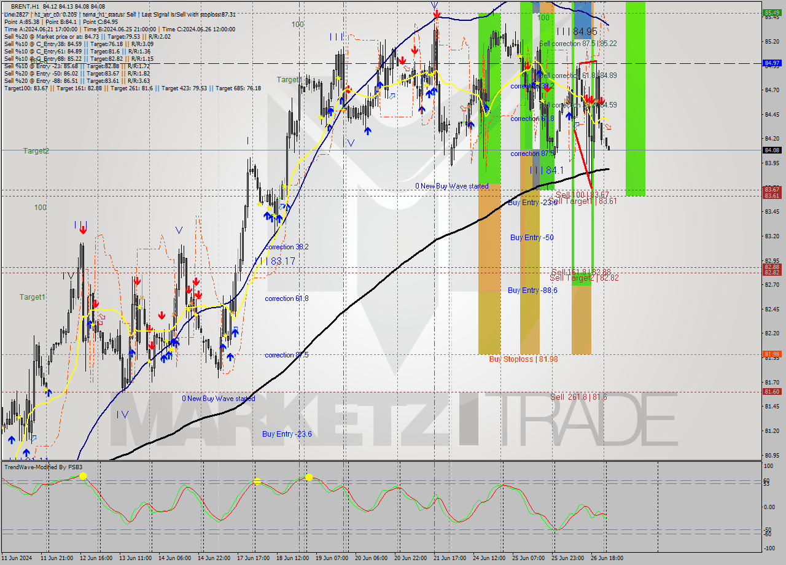Click the '21 Jun 17:00' time label
The width and height of the screenshot is (786, 565).
[449, 558]
